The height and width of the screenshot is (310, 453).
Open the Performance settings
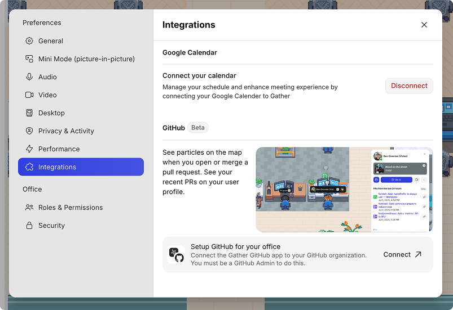click(81, 149)
